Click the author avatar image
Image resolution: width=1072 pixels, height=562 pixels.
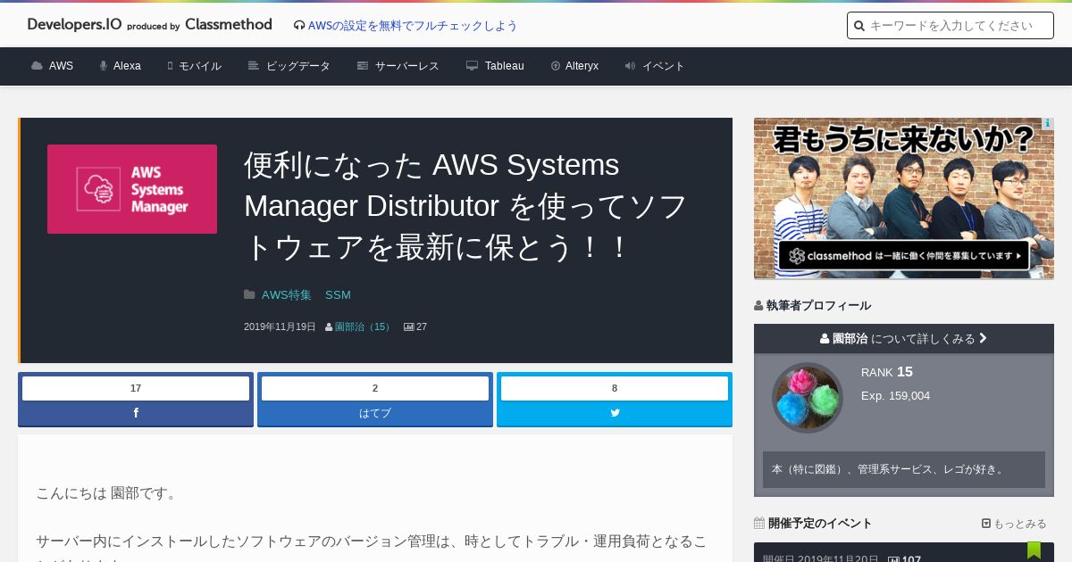pos(808,398)
